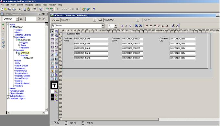Image resolution: width=220 pixels, height=126 pixels.
Task: Select the Text 'A' tool in palette
Action: coord(52,55)
